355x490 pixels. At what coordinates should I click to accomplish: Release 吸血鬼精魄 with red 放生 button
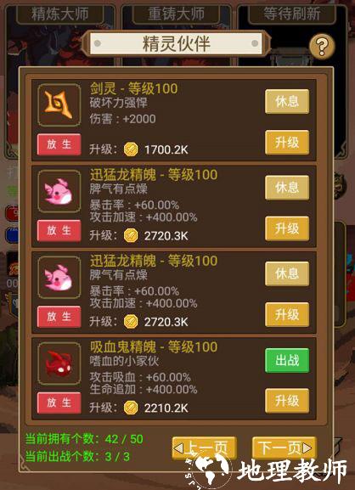pos(59,403)
